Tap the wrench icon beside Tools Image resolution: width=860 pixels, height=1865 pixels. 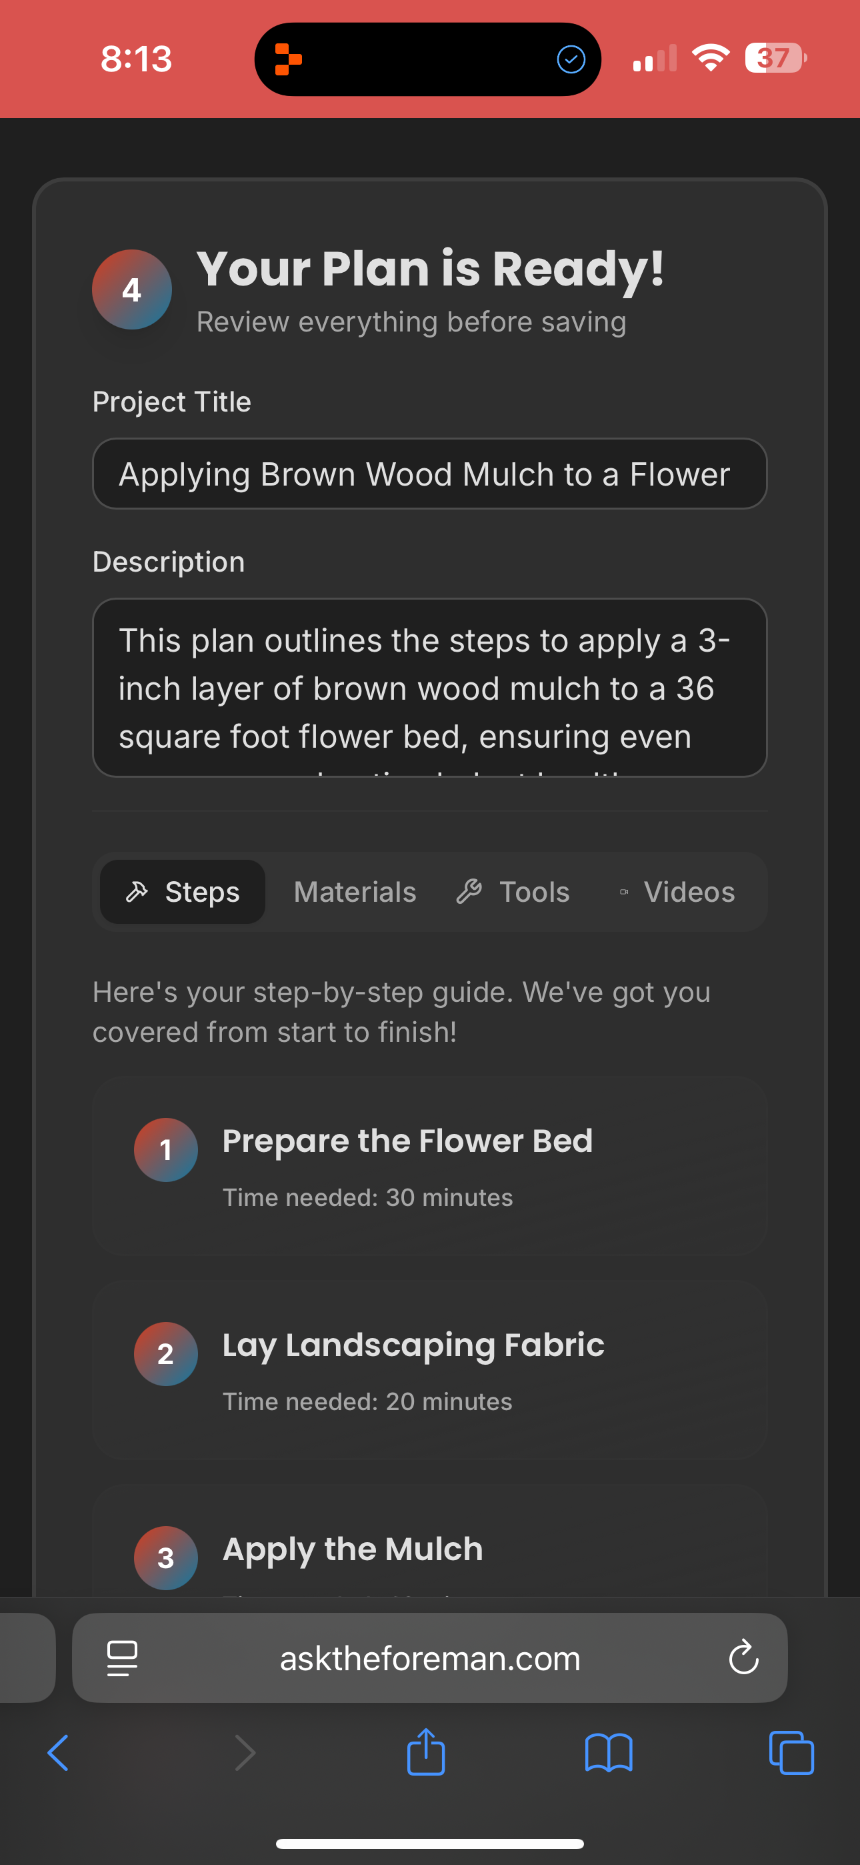(471, 891)
